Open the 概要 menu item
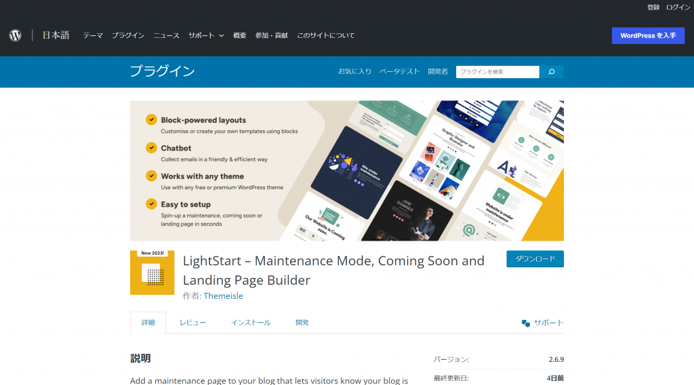The image size is (694, 385). [x=239, y=35]
